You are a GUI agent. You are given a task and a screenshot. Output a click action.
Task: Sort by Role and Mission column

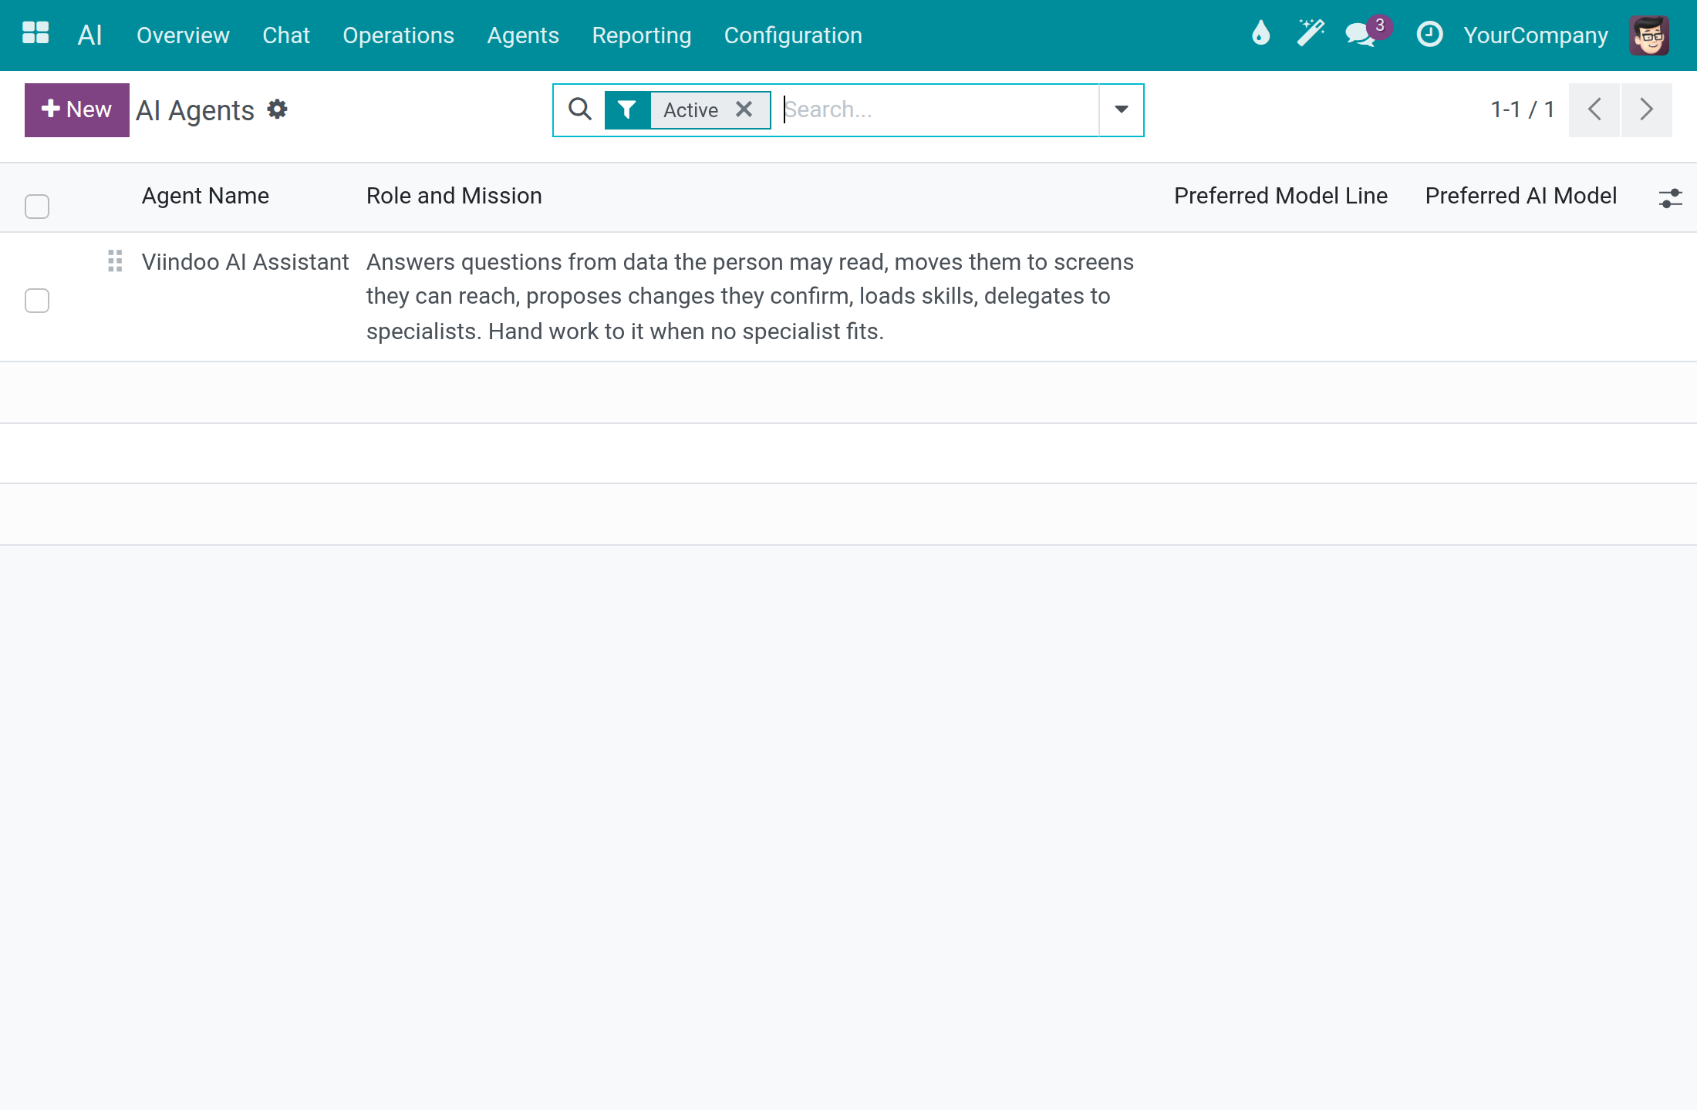(x=454, y=196)
